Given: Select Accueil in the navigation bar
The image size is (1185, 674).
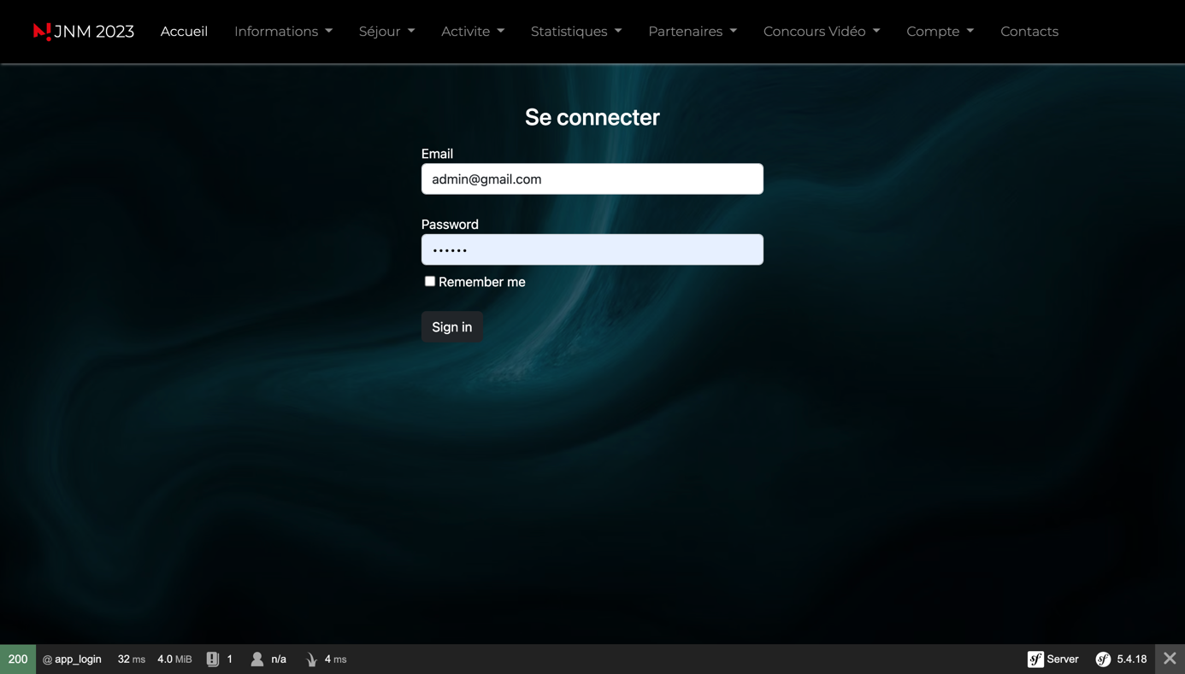Looking at the screenshot, I should [184, 31].
